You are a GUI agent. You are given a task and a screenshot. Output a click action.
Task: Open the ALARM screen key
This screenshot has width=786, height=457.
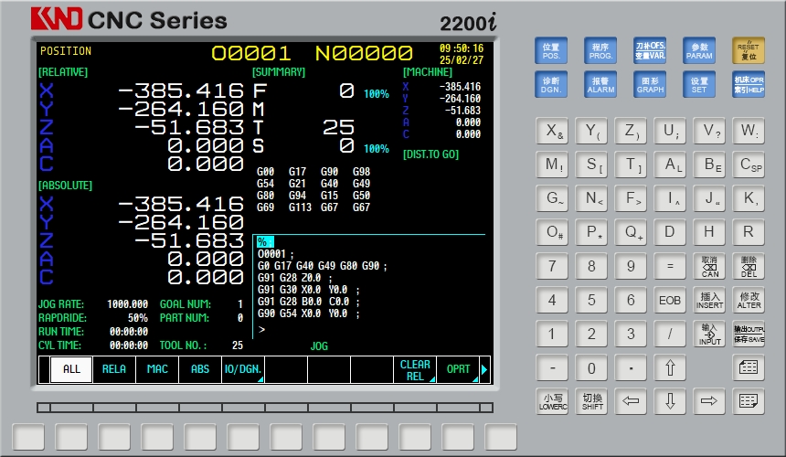600,85
